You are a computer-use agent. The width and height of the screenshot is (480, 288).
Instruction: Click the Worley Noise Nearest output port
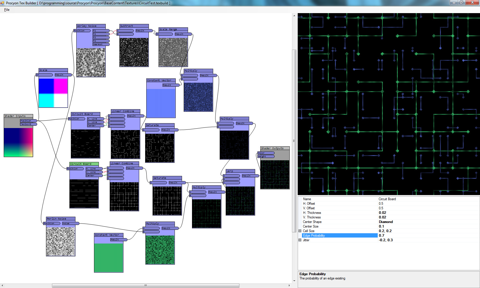click(101, 44)
